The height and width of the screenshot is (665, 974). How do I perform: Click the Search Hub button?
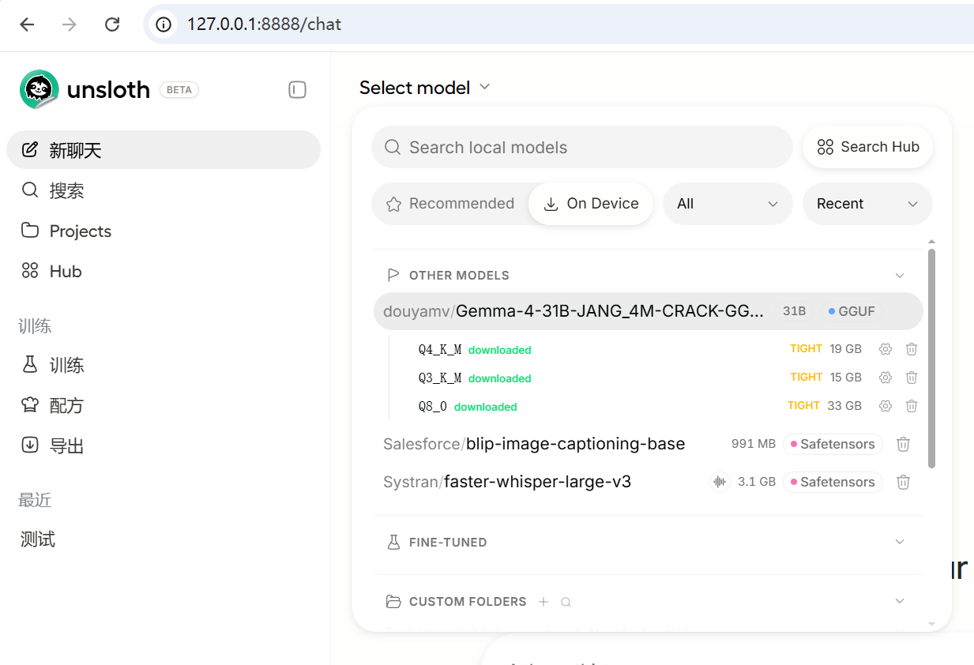(867, 147)
